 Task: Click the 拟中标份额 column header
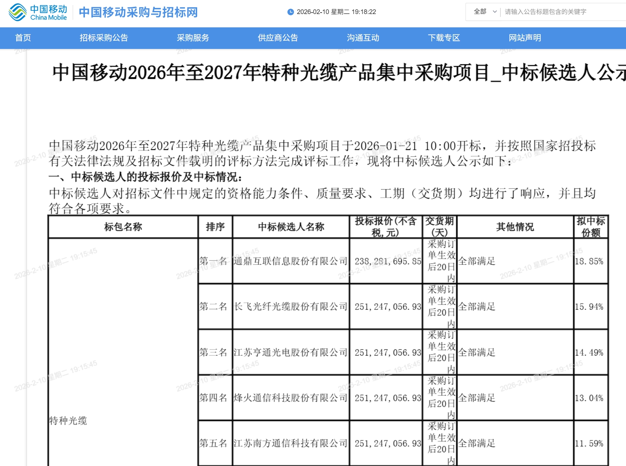[591, 227]
